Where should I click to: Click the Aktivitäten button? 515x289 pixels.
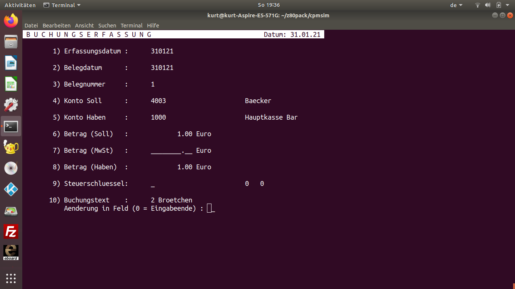click(x=20, y=5)
